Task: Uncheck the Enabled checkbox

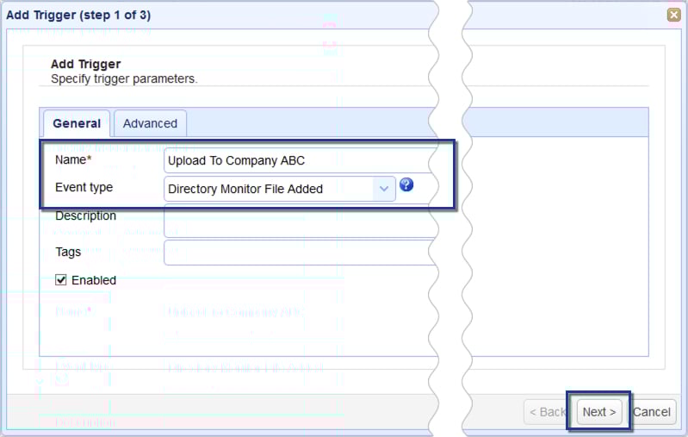Action: pos(61,280)
